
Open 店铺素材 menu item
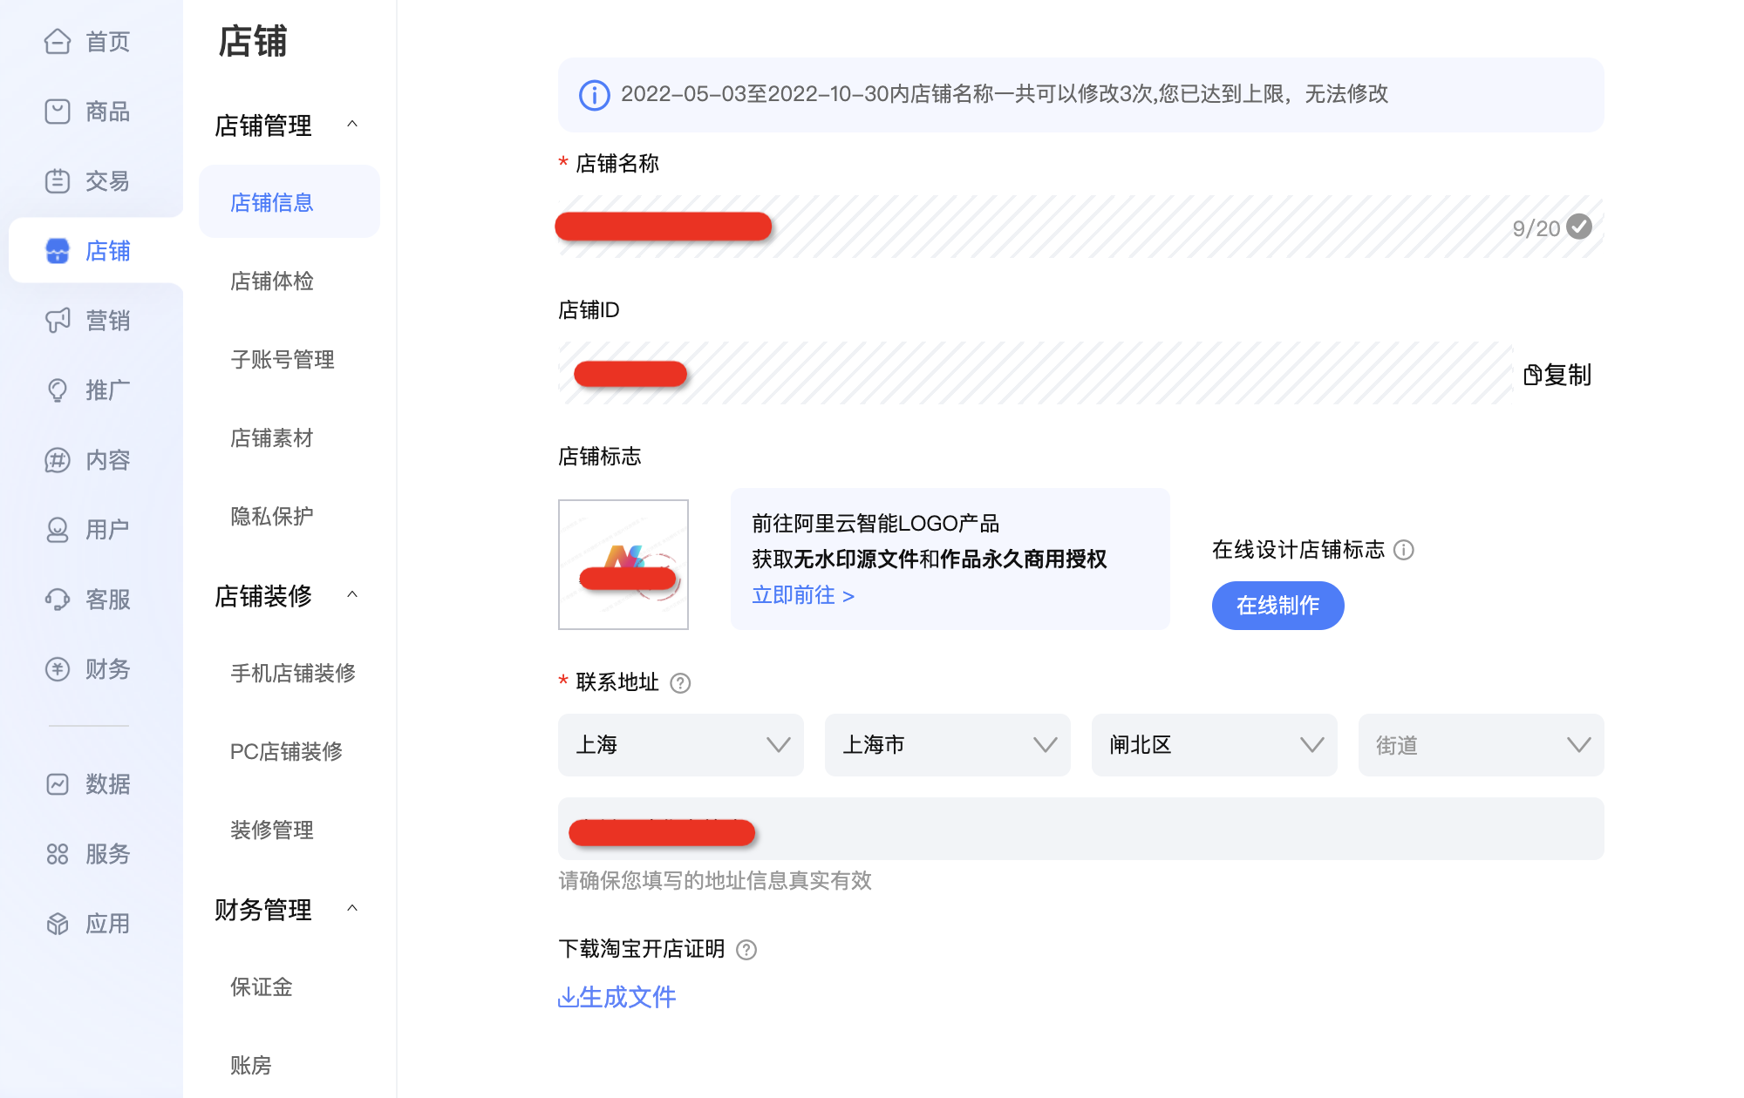(x=272, y=437)
